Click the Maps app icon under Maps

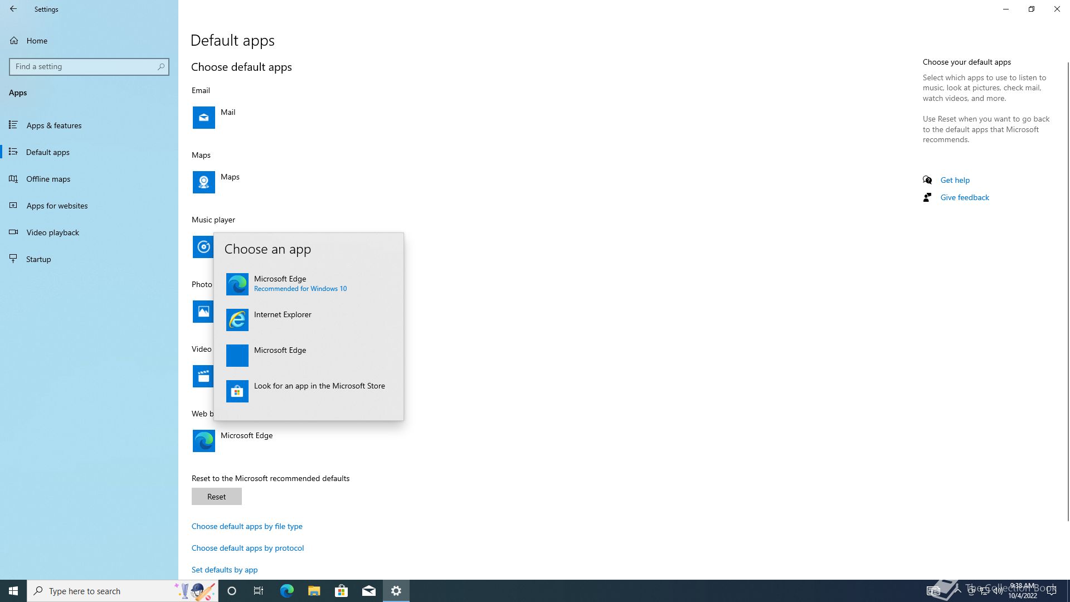[x=204, y=182]
